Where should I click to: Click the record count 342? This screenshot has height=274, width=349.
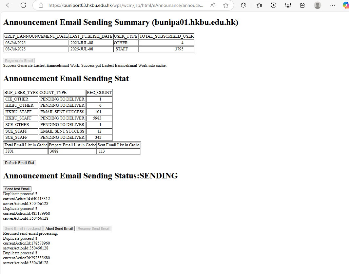click(98, 137)
